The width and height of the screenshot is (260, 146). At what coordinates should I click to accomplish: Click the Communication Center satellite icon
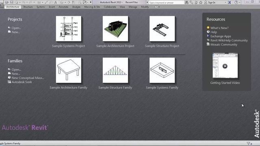[x=196, y=2]
